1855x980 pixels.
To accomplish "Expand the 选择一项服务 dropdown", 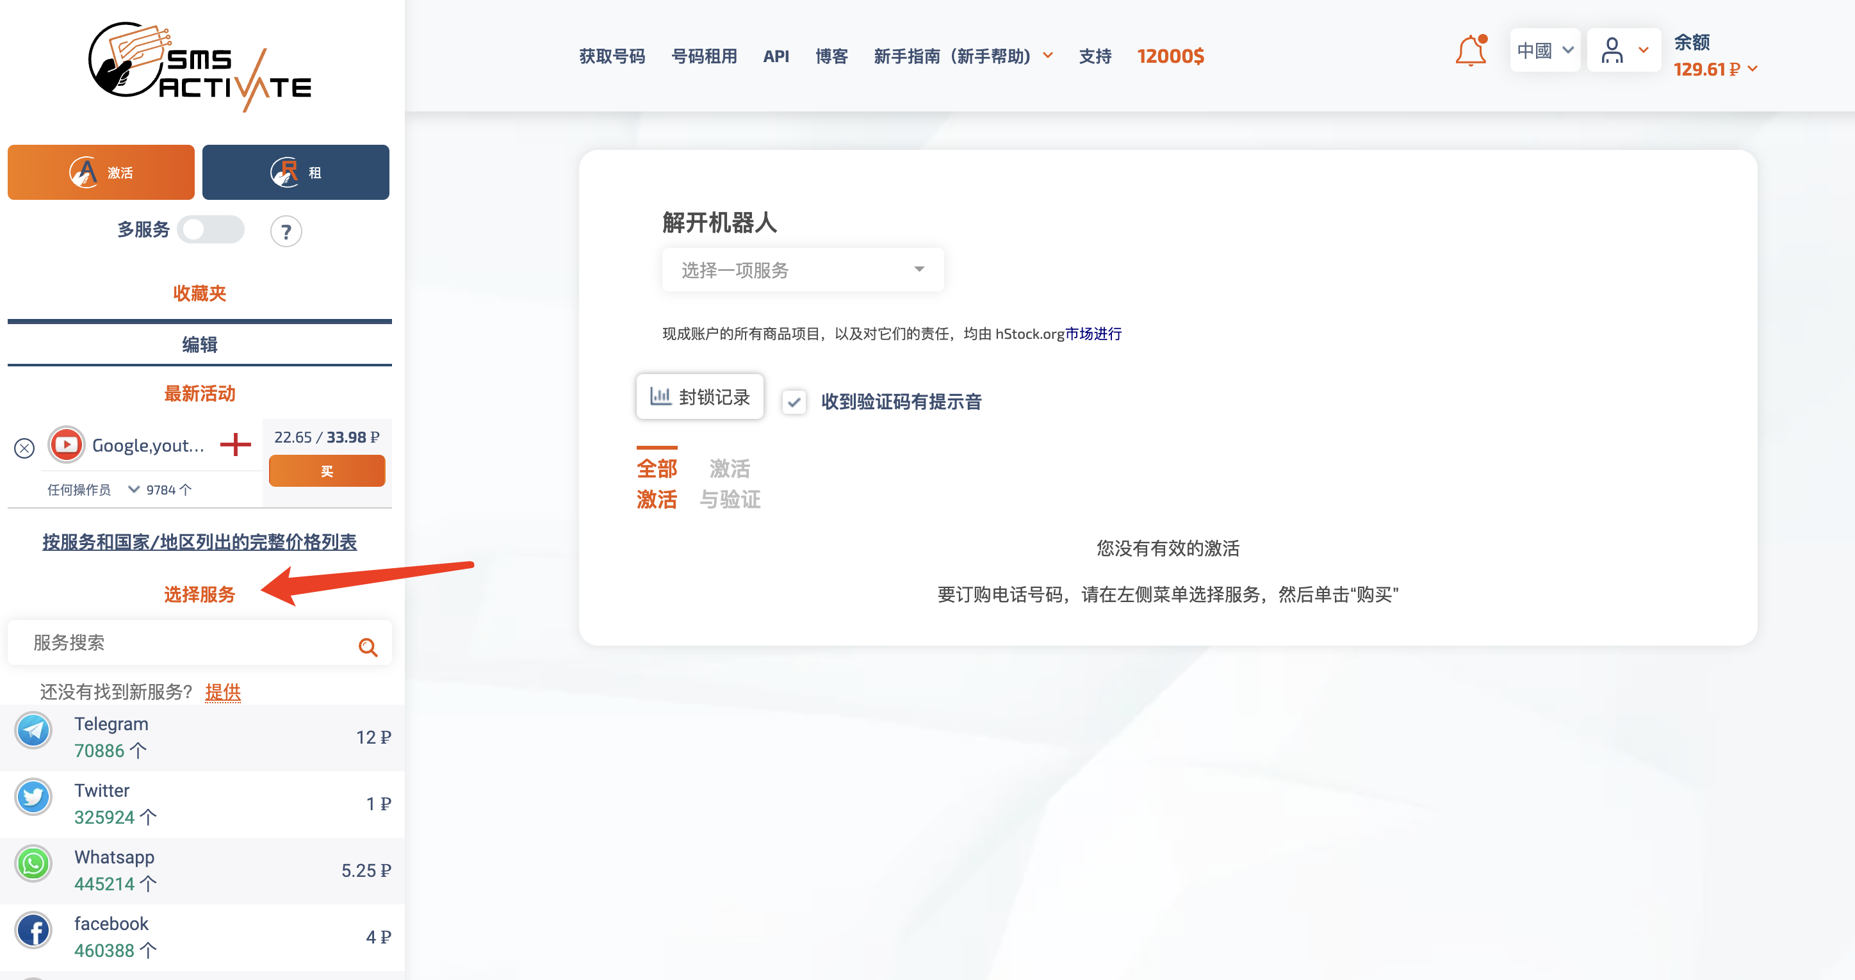I will coord(802,269).
